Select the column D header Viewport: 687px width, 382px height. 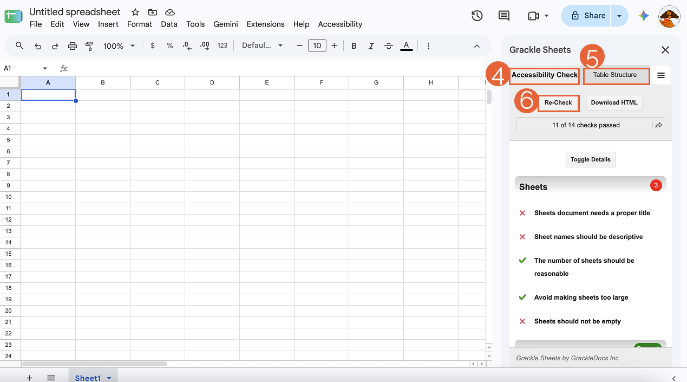tap(212, 82)
